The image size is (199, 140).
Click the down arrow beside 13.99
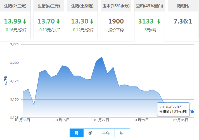click(25, 21)
